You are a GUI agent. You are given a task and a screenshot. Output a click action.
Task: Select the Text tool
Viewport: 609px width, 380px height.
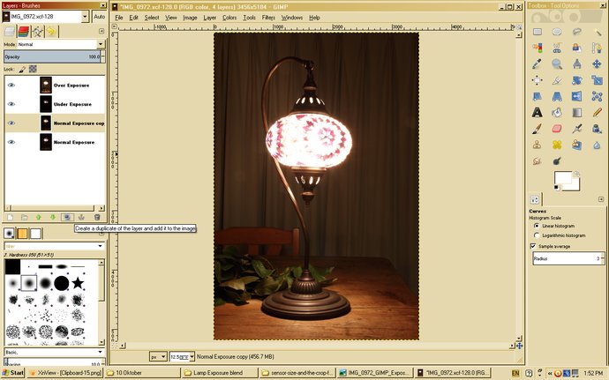pyautogui.click(x=538, y=112)
